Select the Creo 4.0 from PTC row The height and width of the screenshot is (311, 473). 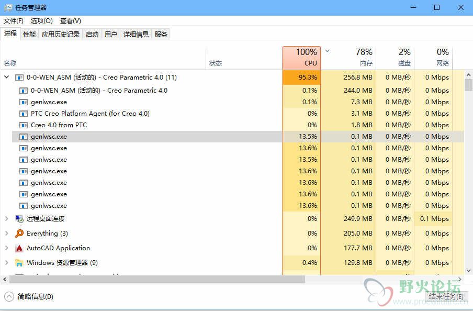232,125
